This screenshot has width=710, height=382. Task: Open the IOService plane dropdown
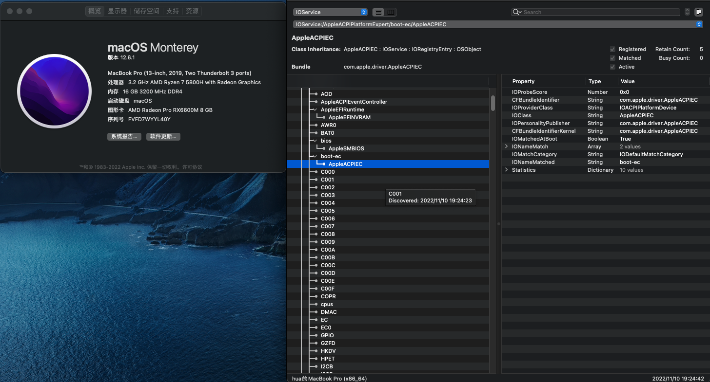coord(331,12)
